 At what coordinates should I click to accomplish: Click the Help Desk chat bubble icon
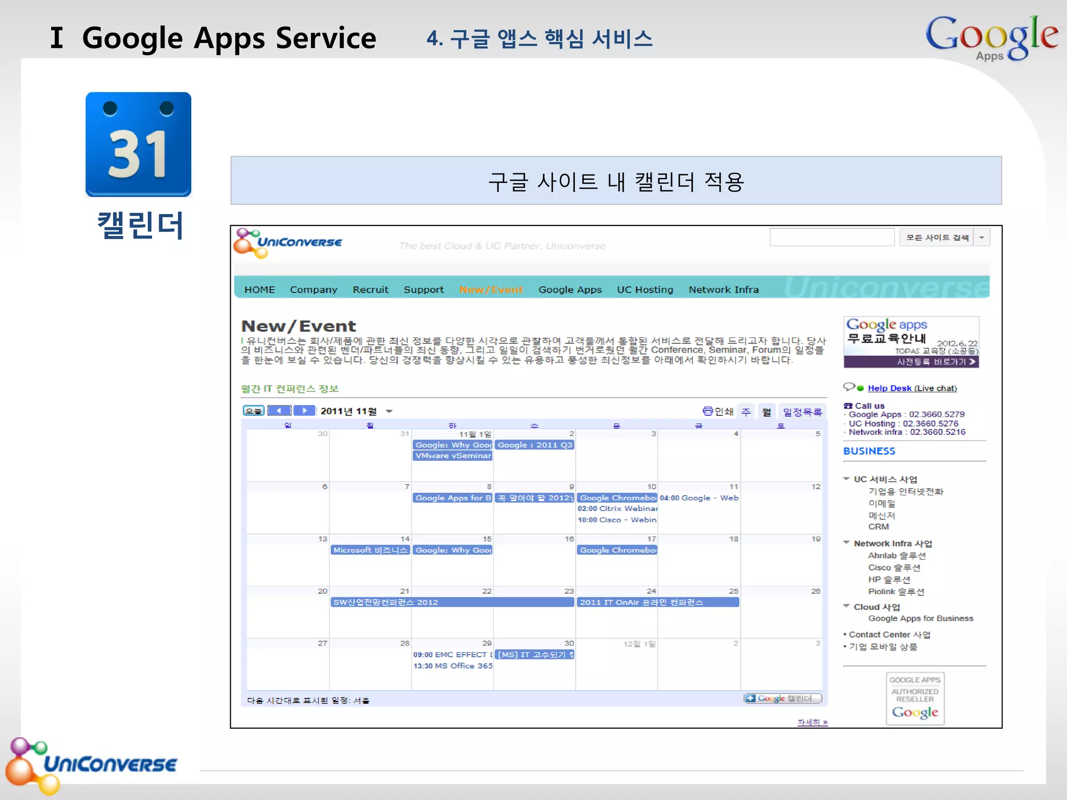[x=849, y=387]
